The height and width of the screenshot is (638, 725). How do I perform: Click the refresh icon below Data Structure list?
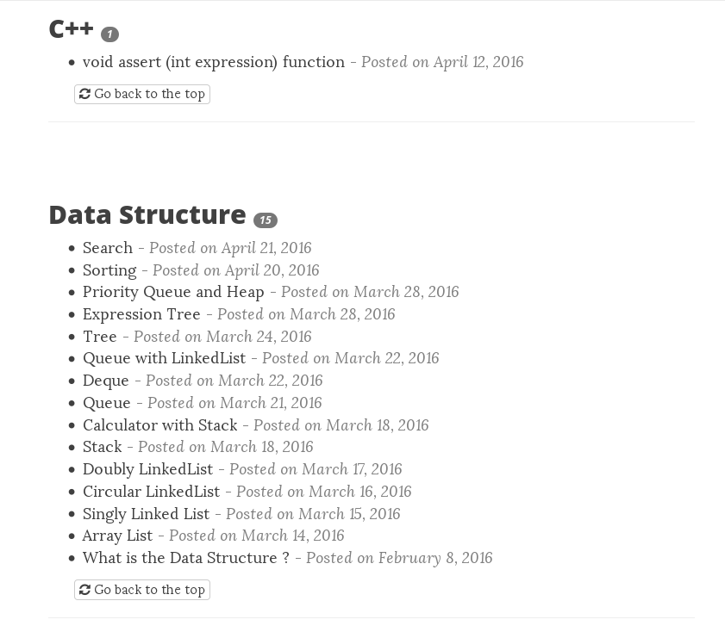point(84,590)
